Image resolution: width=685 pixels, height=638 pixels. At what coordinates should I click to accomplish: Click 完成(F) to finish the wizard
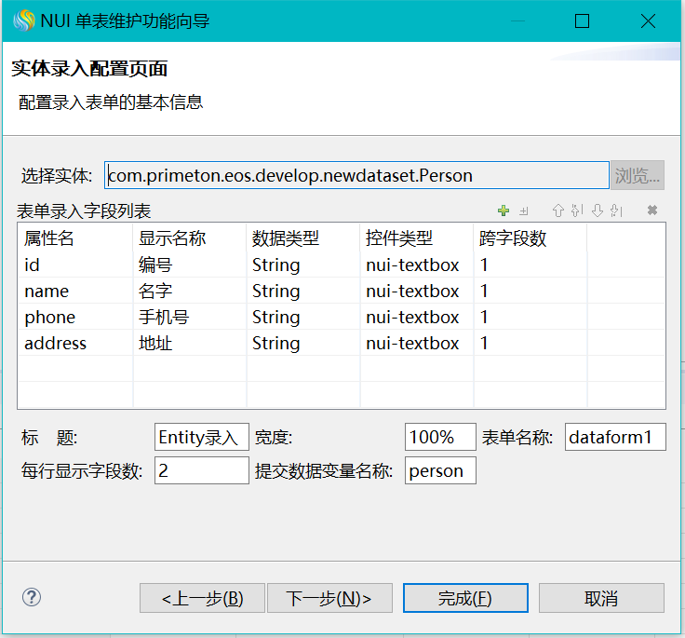[465, 599]
